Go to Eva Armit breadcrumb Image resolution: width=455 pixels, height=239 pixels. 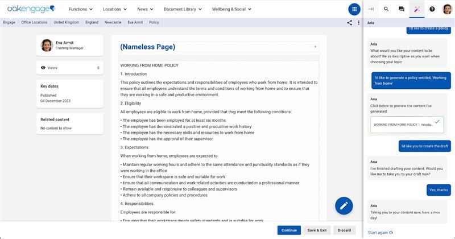click(135, 22)
